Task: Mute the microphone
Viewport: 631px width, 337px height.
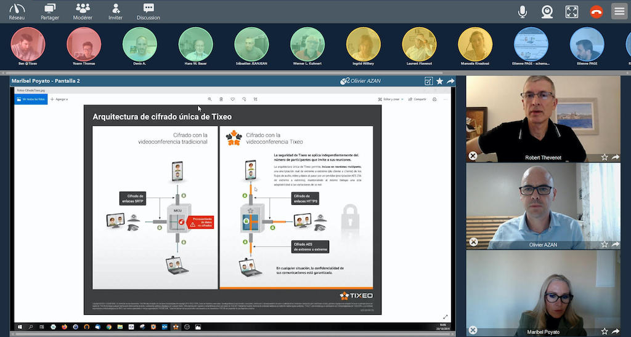Action: point(523,11)
